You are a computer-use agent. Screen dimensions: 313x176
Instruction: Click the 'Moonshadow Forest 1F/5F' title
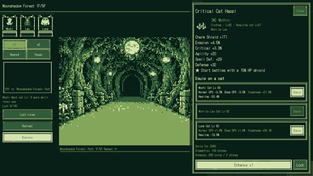coord(24,6)
